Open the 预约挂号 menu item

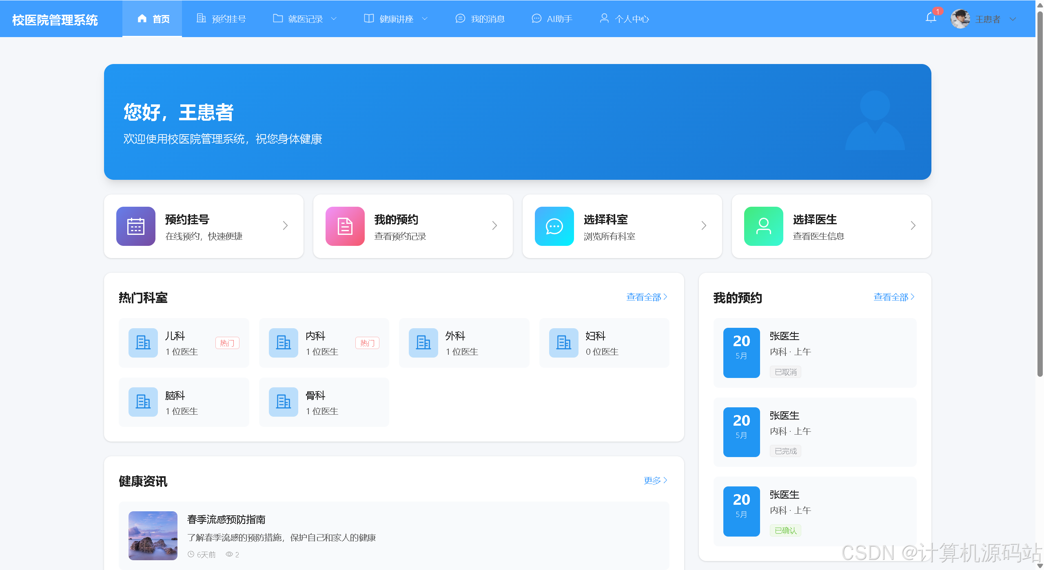point(222,19)
